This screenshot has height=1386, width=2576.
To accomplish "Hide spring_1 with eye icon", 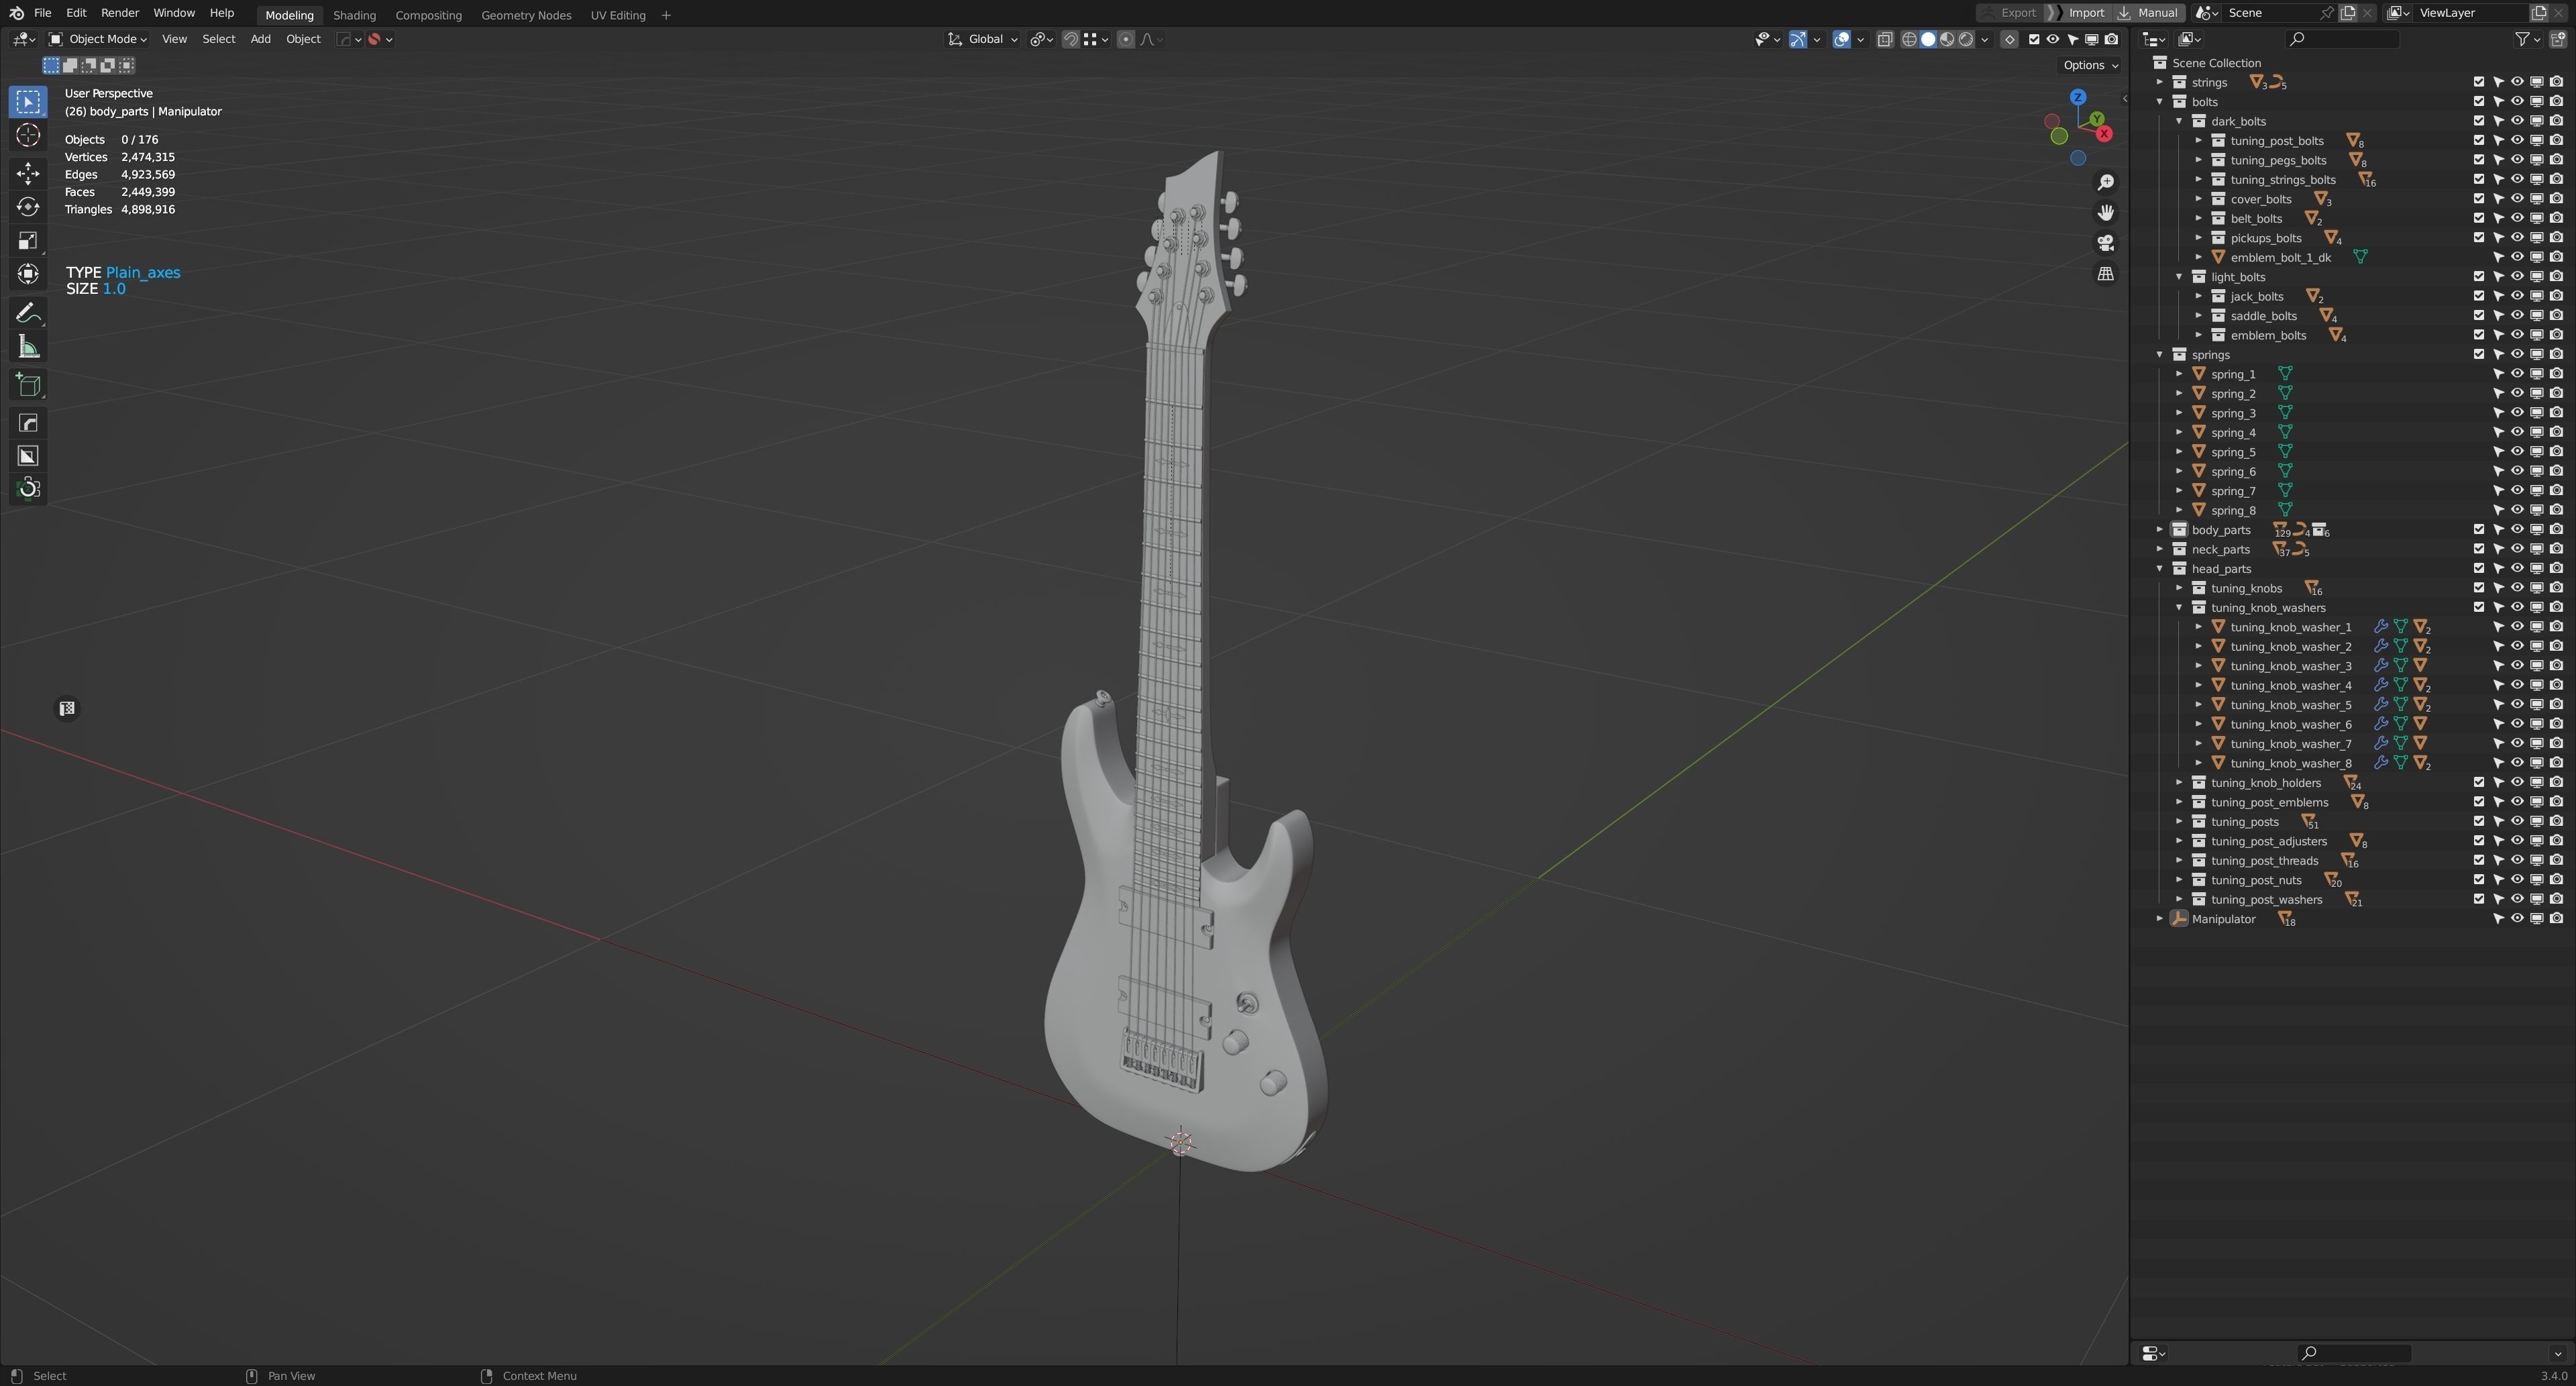I will click(2517, 374).
